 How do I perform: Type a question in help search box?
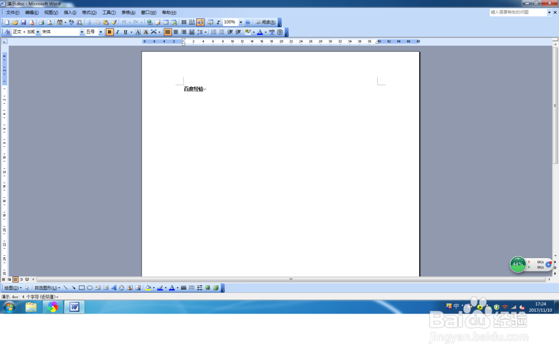pyautogui.click(x=518, y=12)
